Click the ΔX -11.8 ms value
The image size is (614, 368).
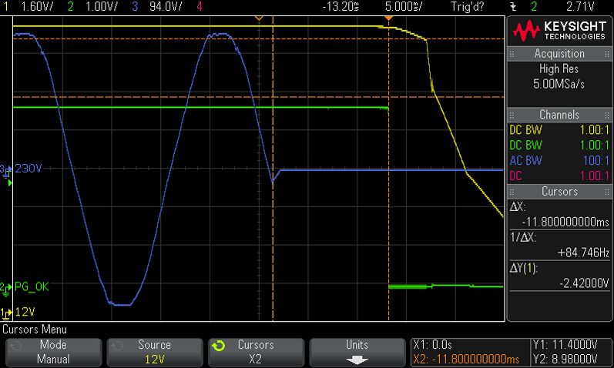click(x=565, y=222)
